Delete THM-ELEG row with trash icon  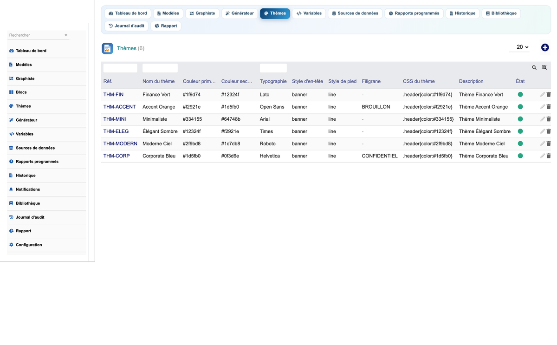pyautogui.click(x=549, y=131)
